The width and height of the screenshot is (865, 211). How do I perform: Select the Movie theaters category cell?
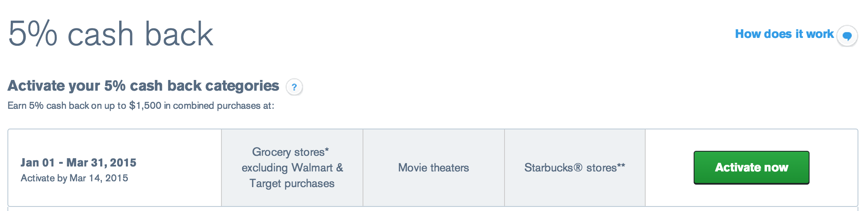click(434, 168)
